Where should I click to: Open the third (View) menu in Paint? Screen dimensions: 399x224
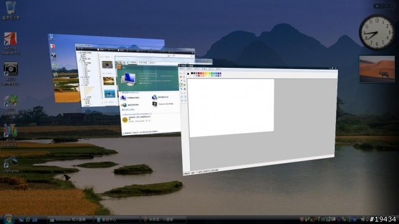(x=197, y=69)
